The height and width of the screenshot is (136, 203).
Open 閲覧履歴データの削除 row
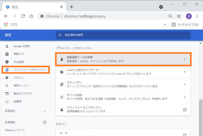(123, 59)
